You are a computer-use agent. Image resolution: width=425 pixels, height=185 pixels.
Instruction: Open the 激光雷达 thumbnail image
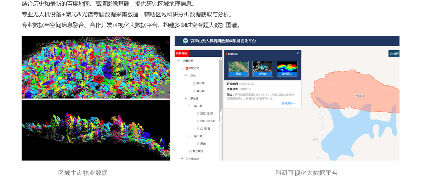click(x=287, y=68)
